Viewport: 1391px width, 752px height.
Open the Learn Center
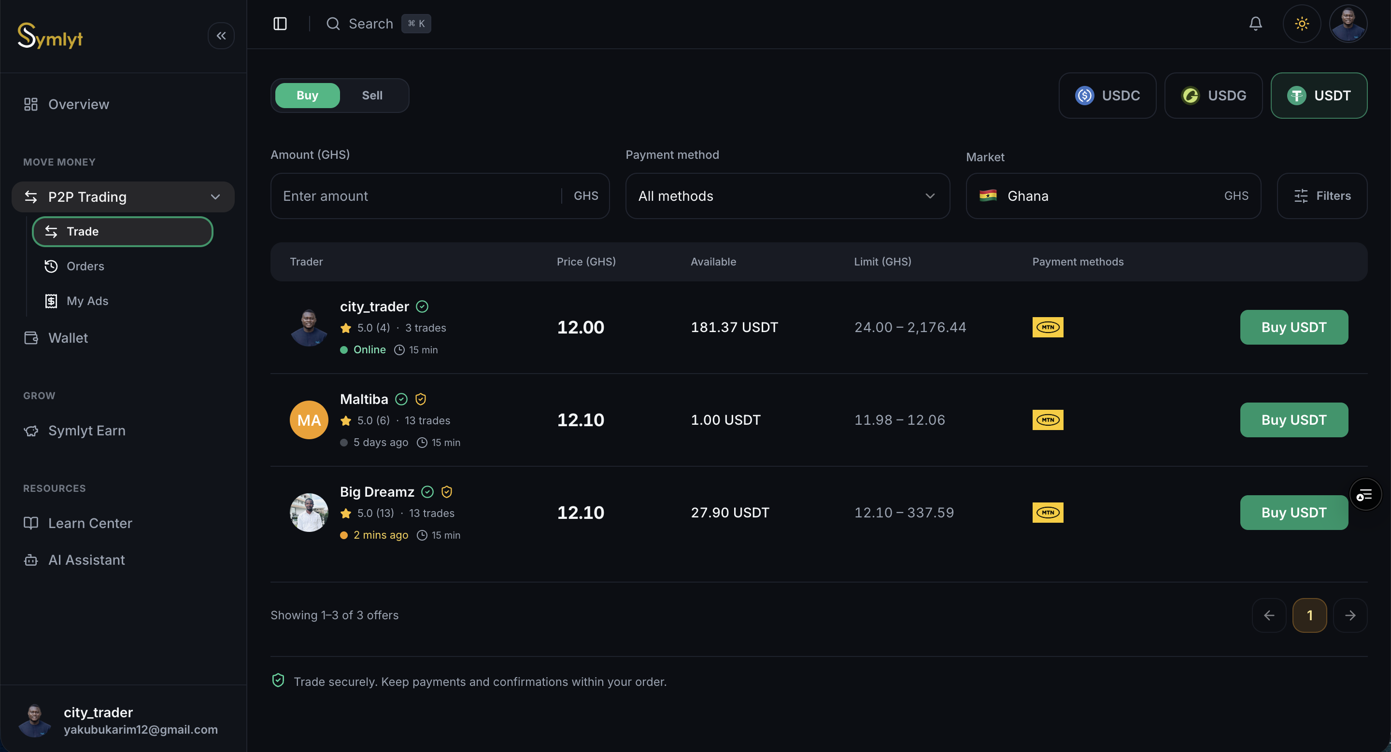123,523
